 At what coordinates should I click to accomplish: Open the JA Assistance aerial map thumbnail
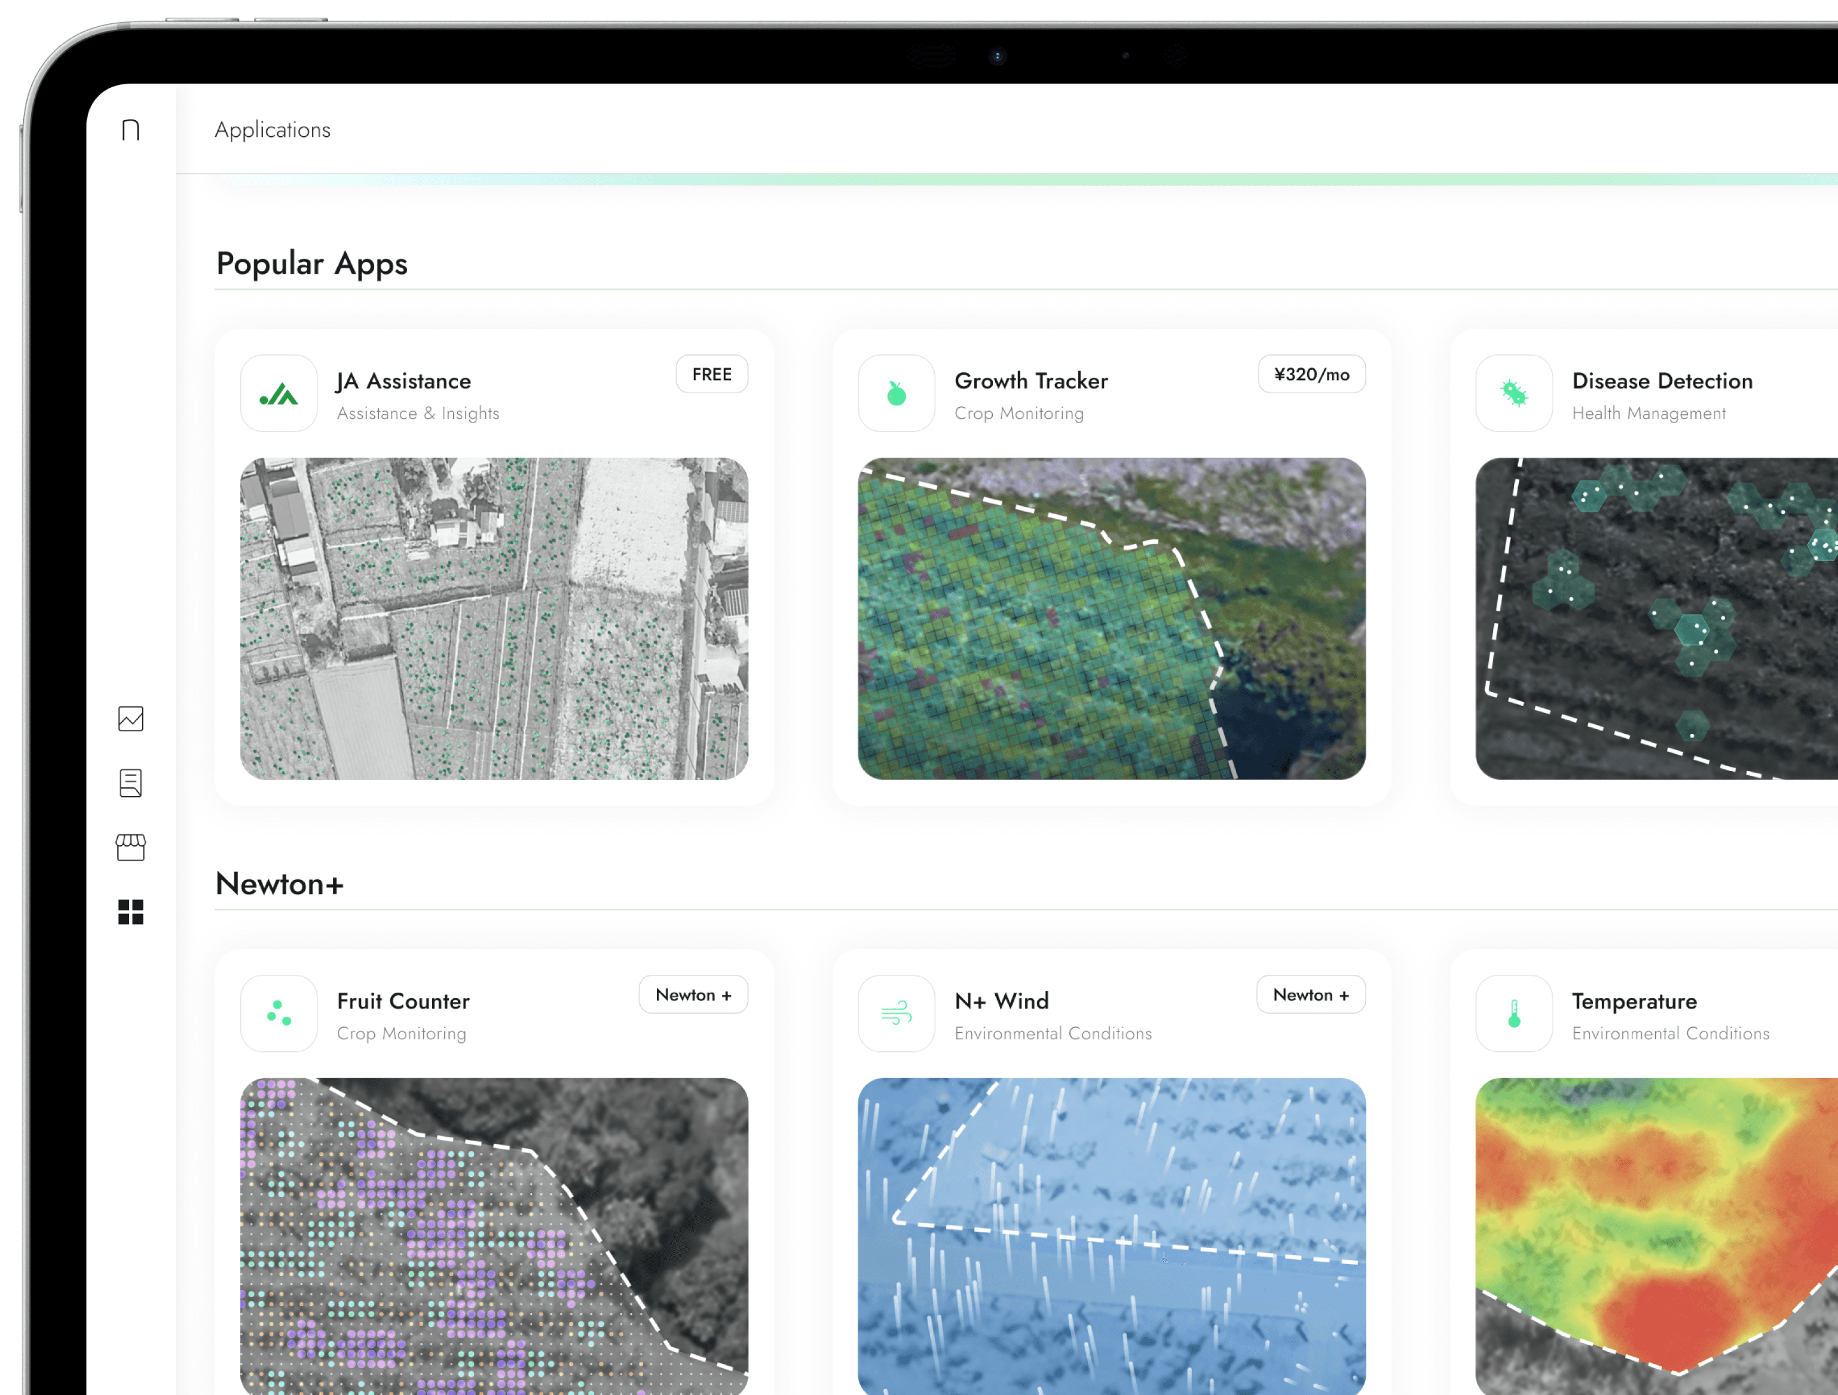click(494, 618)
